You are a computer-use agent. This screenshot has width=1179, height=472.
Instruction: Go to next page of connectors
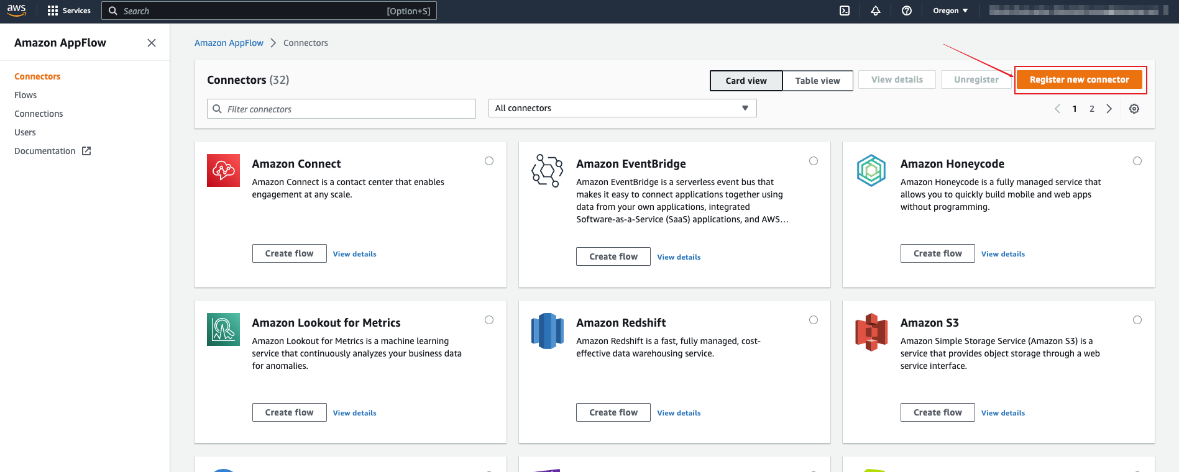coord(1109,109)
